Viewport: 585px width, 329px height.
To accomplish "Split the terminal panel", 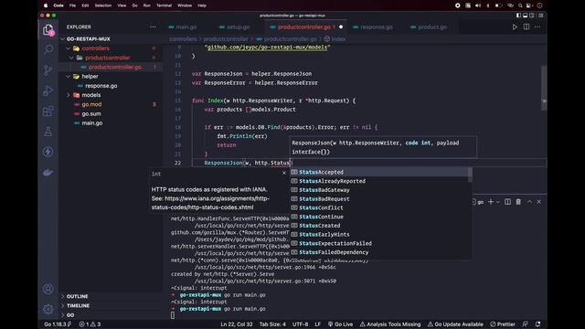I will tap(507, 202).
